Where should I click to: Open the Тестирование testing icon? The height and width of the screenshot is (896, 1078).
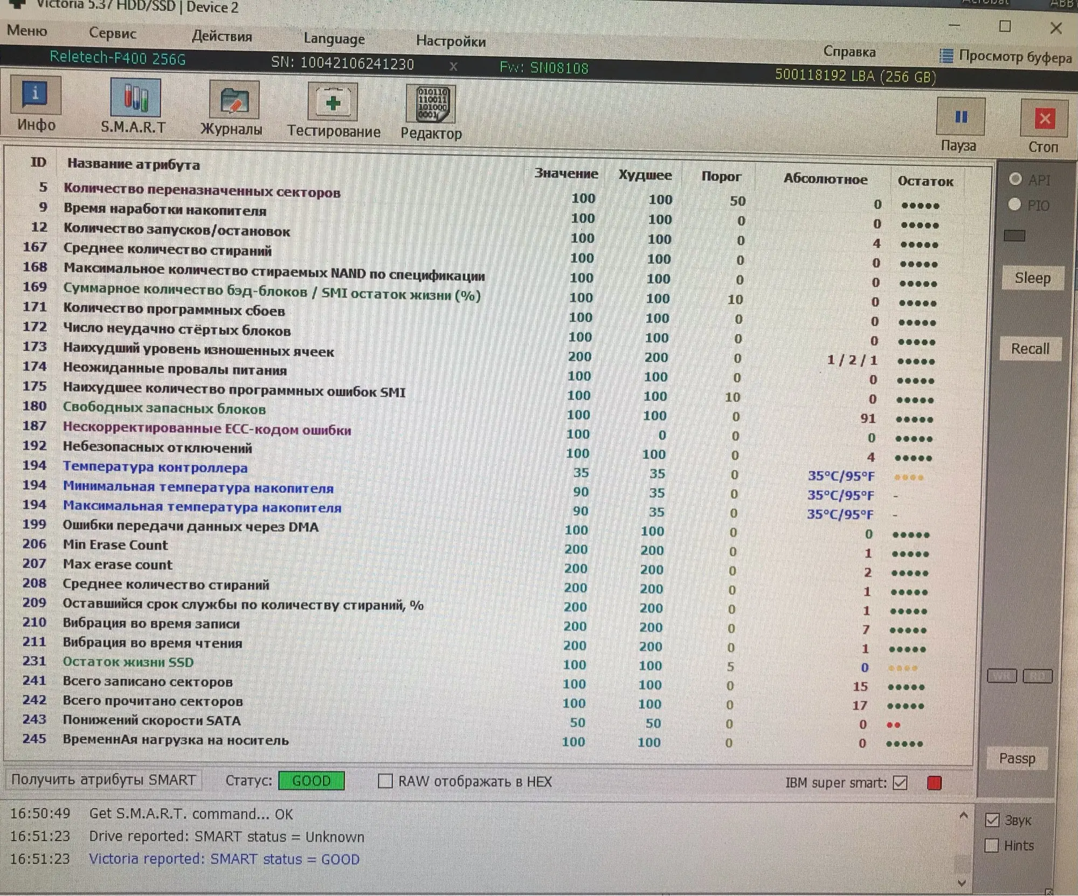[333, 102]
